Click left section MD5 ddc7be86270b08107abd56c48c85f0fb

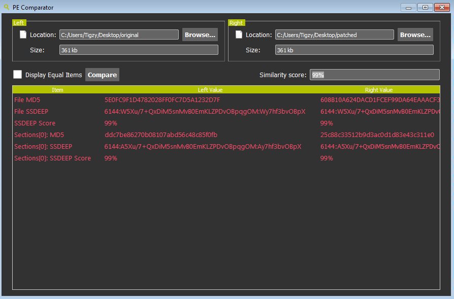[x=160, y=135]
